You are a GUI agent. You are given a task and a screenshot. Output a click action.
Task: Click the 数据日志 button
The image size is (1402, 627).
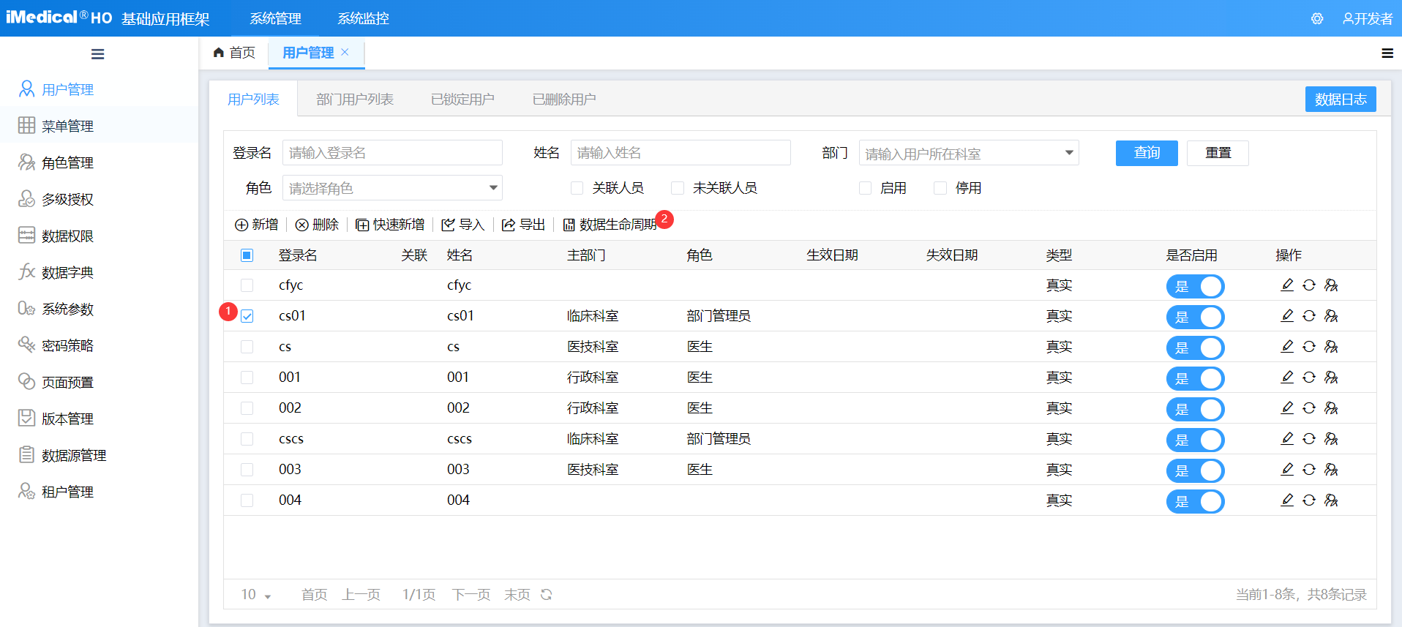click(1340, 100)
